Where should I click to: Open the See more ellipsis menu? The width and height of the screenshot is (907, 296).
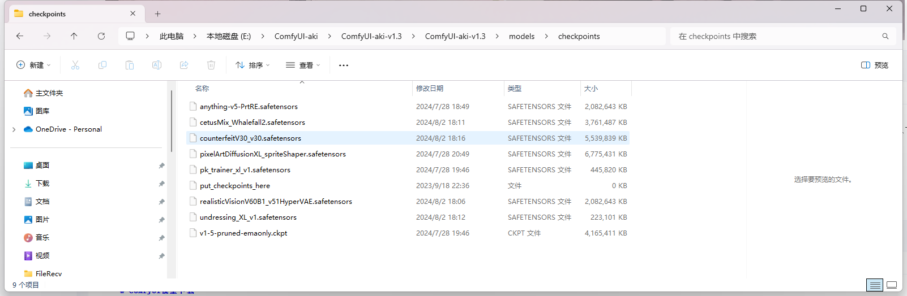pos(344,65)
